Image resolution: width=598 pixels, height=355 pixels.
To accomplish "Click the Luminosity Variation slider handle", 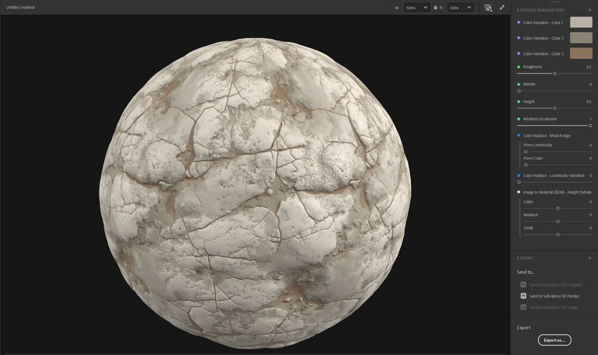I will tap(519, 182).
